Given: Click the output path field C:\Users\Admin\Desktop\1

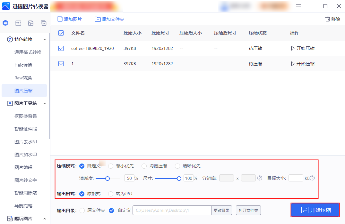Looking at the screenshot, I should coord(172,210).
